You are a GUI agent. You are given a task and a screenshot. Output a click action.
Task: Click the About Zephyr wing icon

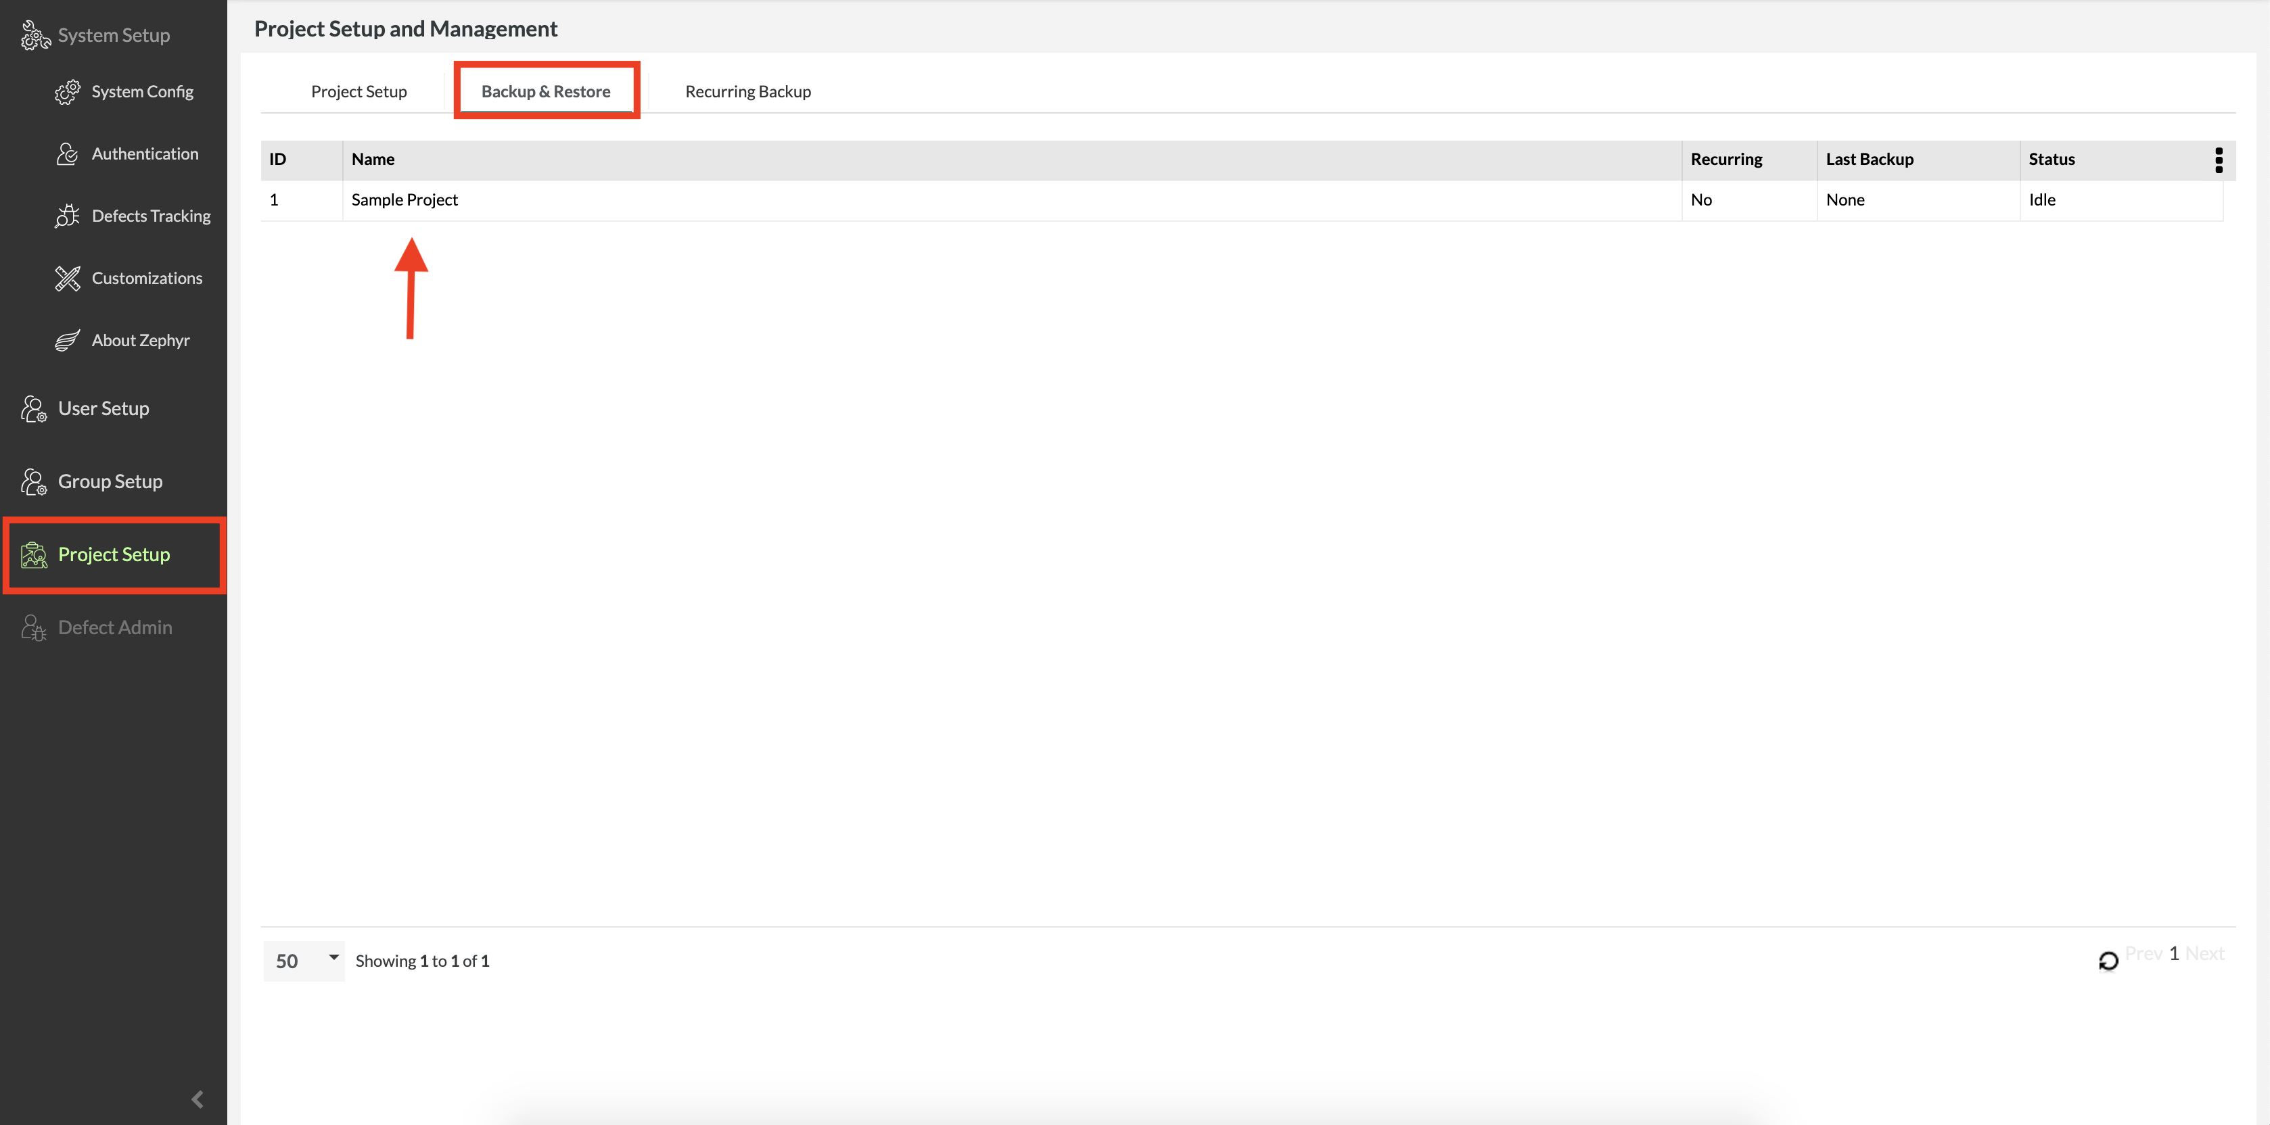(x=67, y=341)
